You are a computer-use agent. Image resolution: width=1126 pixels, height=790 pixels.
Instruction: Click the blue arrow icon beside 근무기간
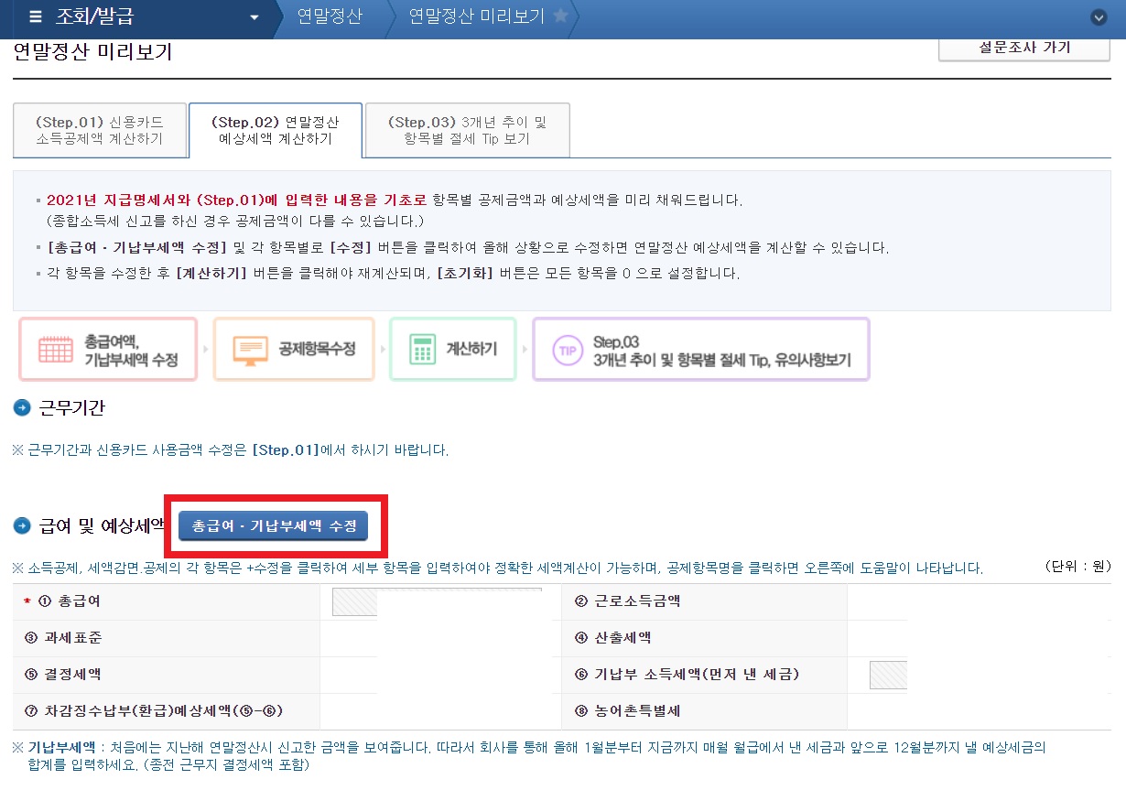21,408
